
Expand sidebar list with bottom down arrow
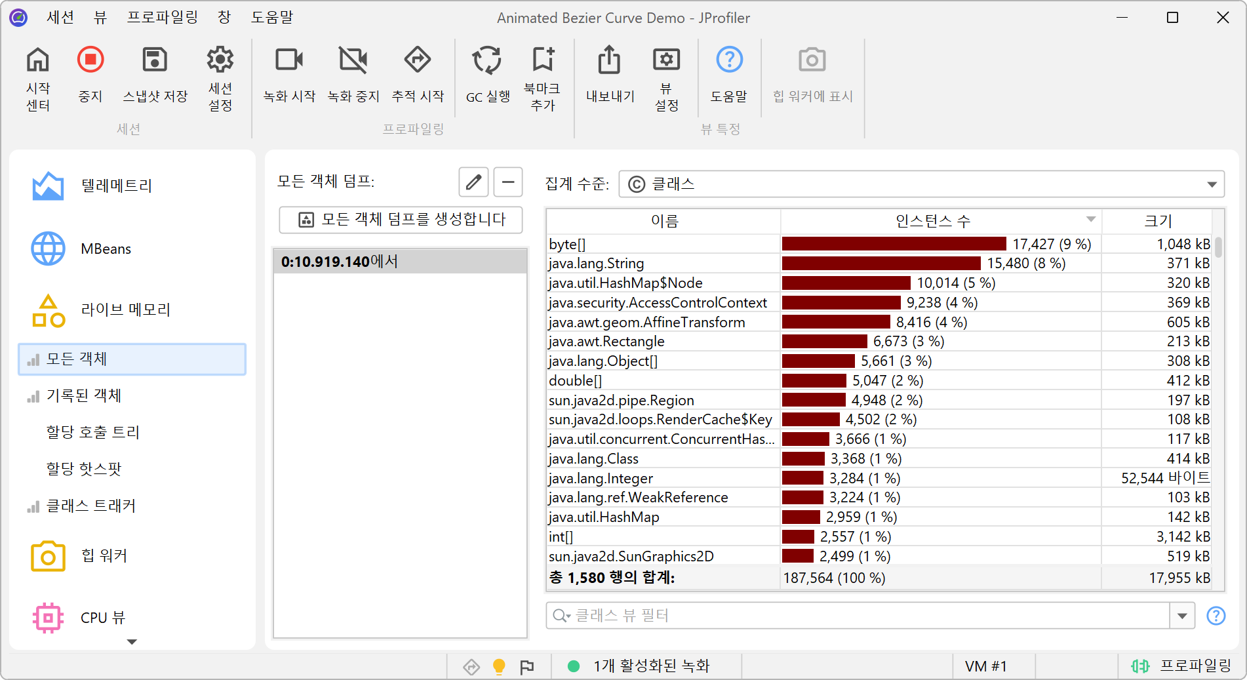click(132, 642)
